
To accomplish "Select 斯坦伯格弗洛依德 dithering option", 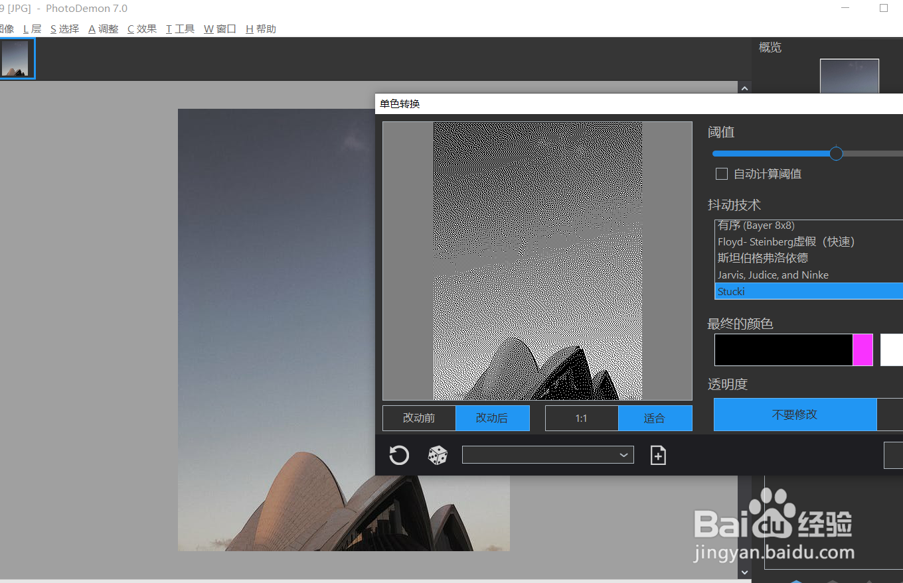I will pyautogui.click(x=809, y=258).
